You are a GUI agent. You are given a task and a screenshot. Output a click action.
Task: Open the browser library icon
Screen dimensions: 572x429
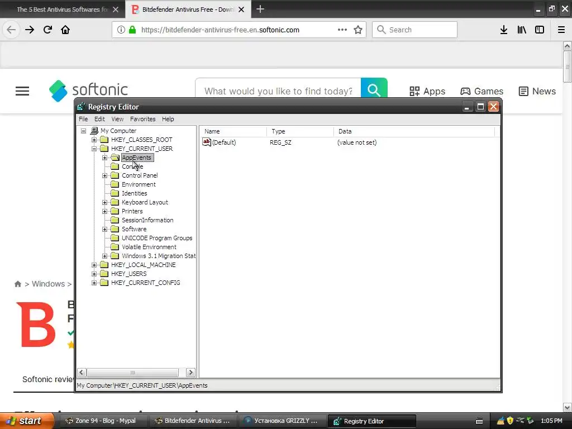[522, 30]
